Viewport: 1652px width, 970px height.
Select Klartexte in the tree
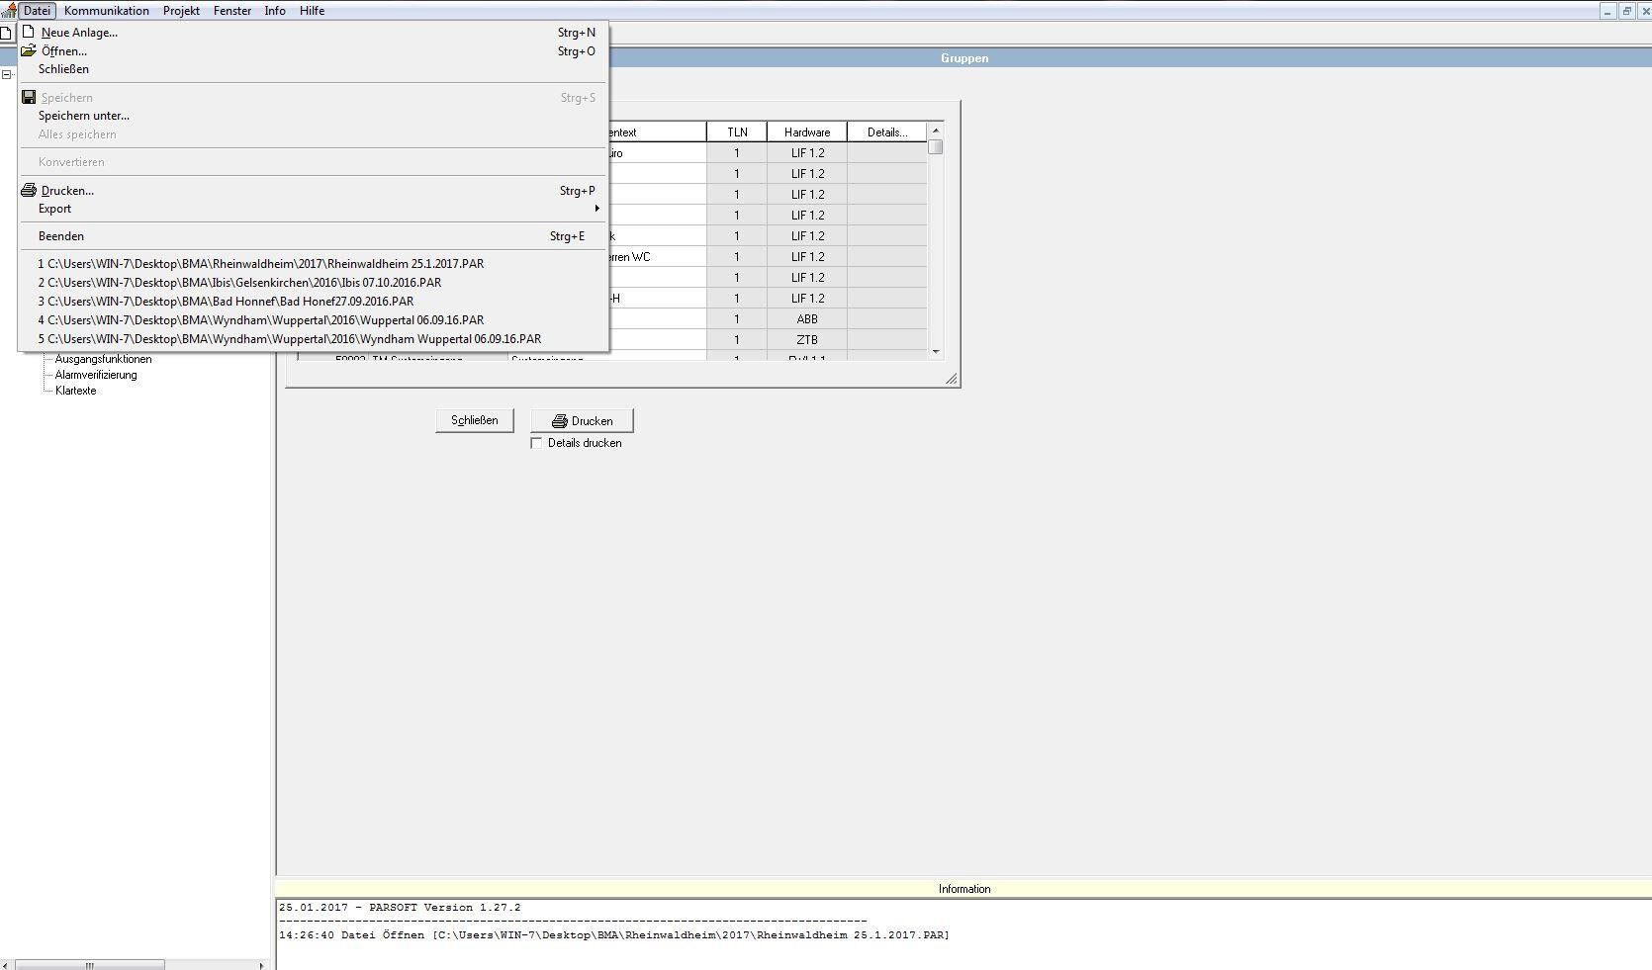pos(75,391)
